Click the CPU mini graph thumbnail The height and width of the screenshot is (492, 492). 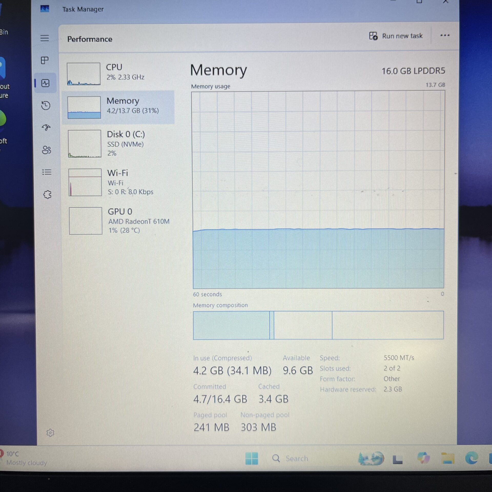[84, 74]
